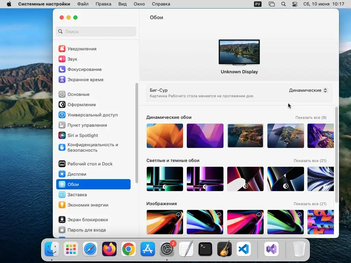This screenshot has height=263, width=351.
Task: Show all Светлые и темные обои
Action: coord(310,161)
